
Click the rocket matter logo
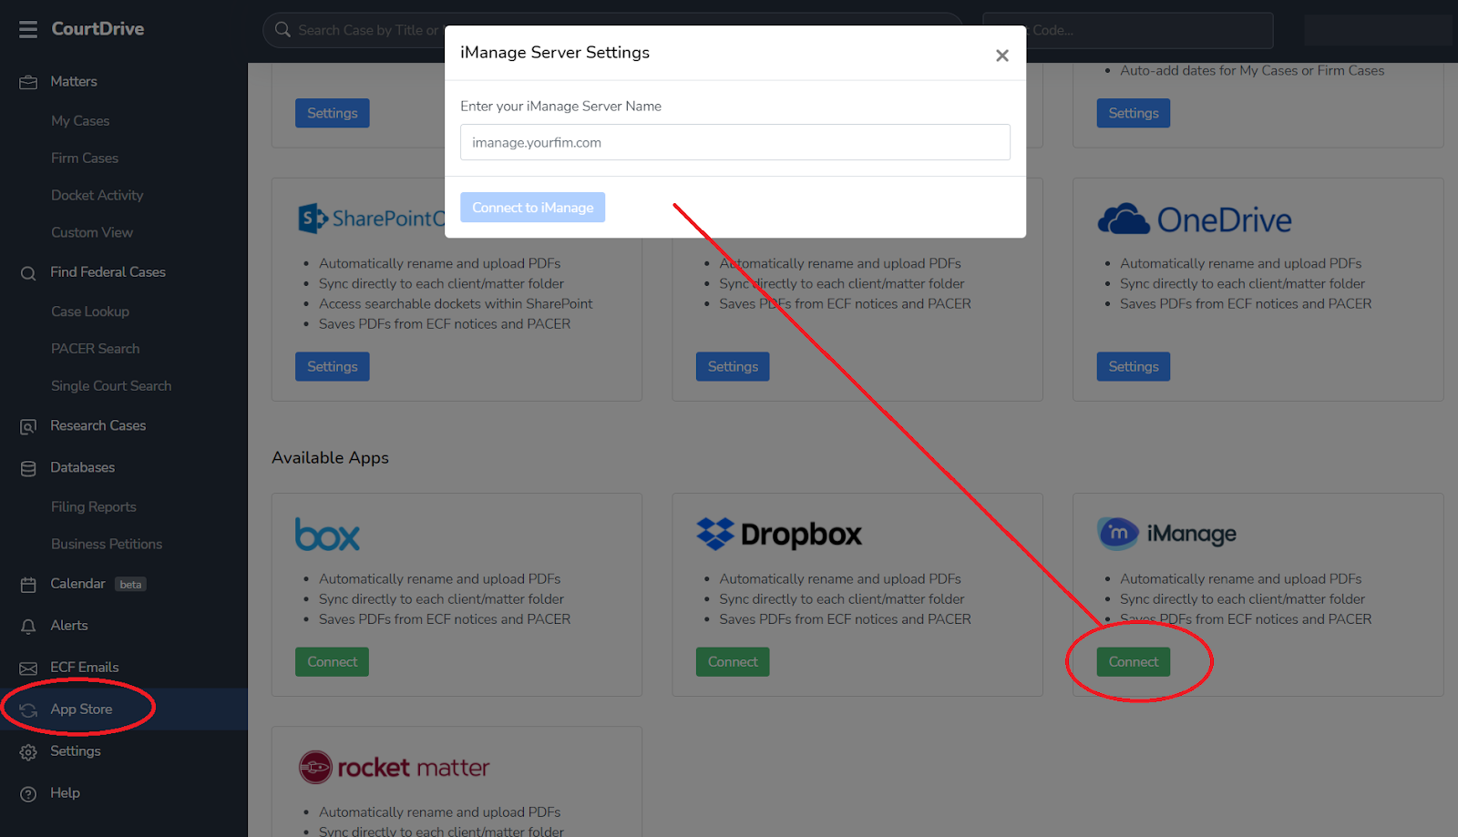pyautogui.click(x=395, y=768)
